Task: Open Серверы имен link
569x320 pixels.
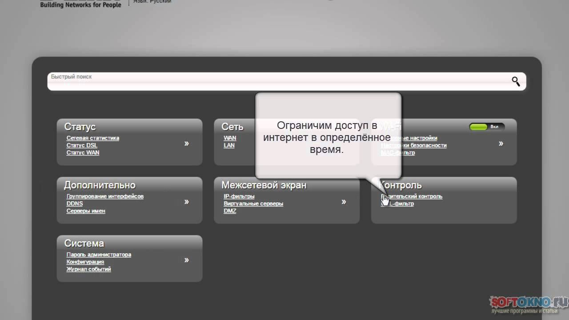Action: coord(86,211)
